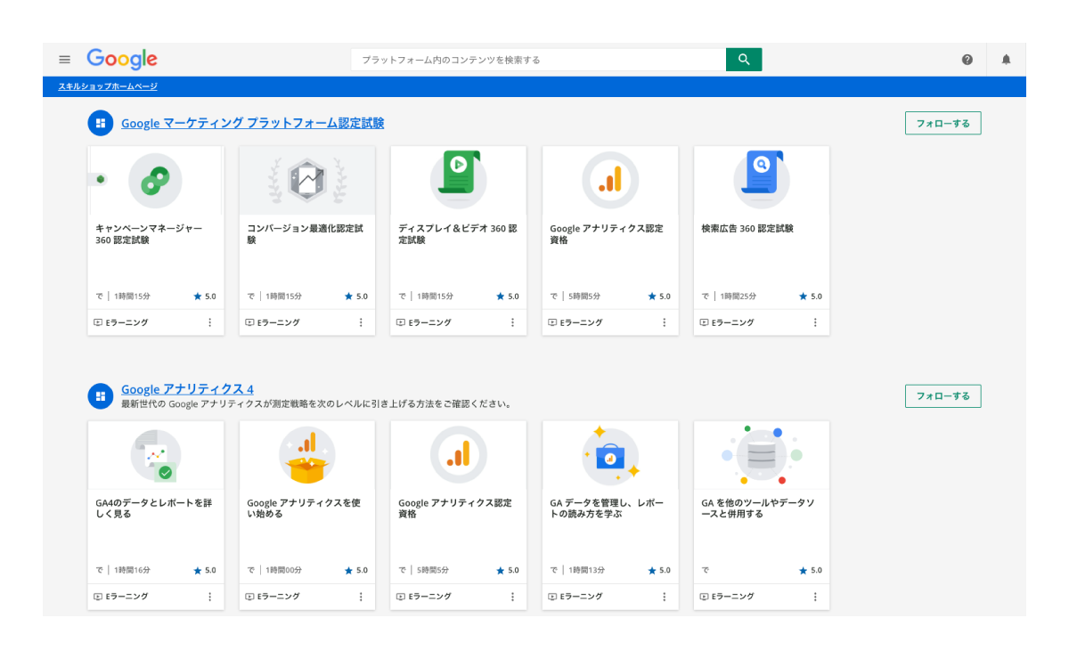Open the hamburger navigation menu
Screen dimensions: 1069x659
(x=64, y=59)
